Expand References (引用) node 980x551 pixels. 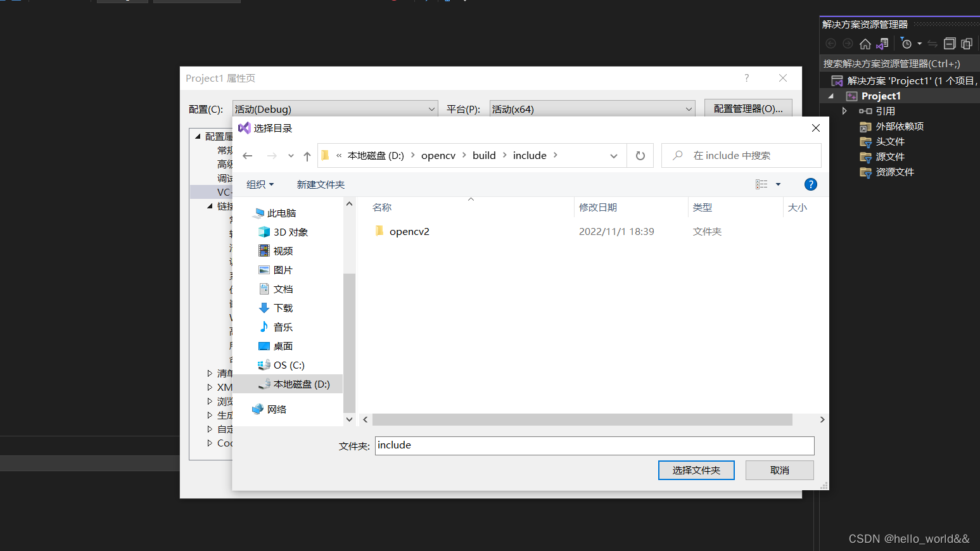(x=844, y=111)
